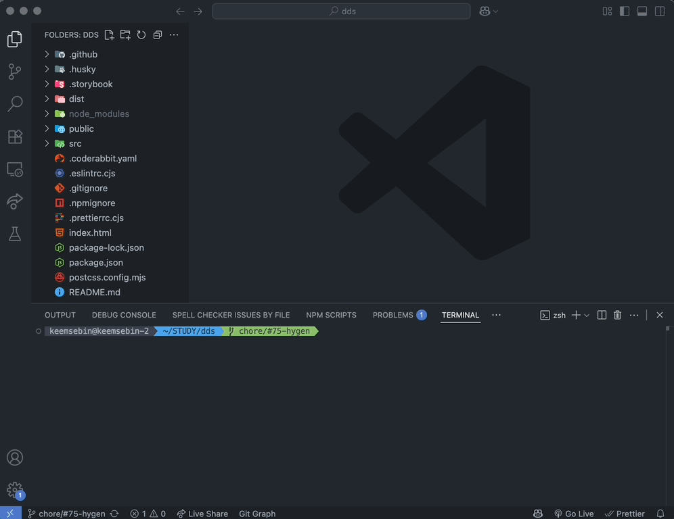Open notifications bell in status bar
This screenshot has width=674, height=519.
(x=660, y=514)
